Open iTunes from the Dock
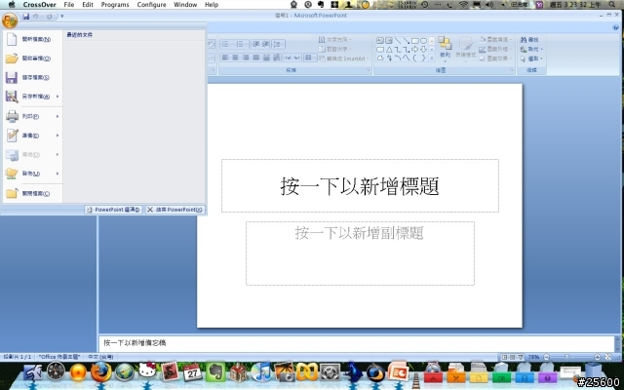This screenshot has width=624, height=390. (x=260, y=372)
